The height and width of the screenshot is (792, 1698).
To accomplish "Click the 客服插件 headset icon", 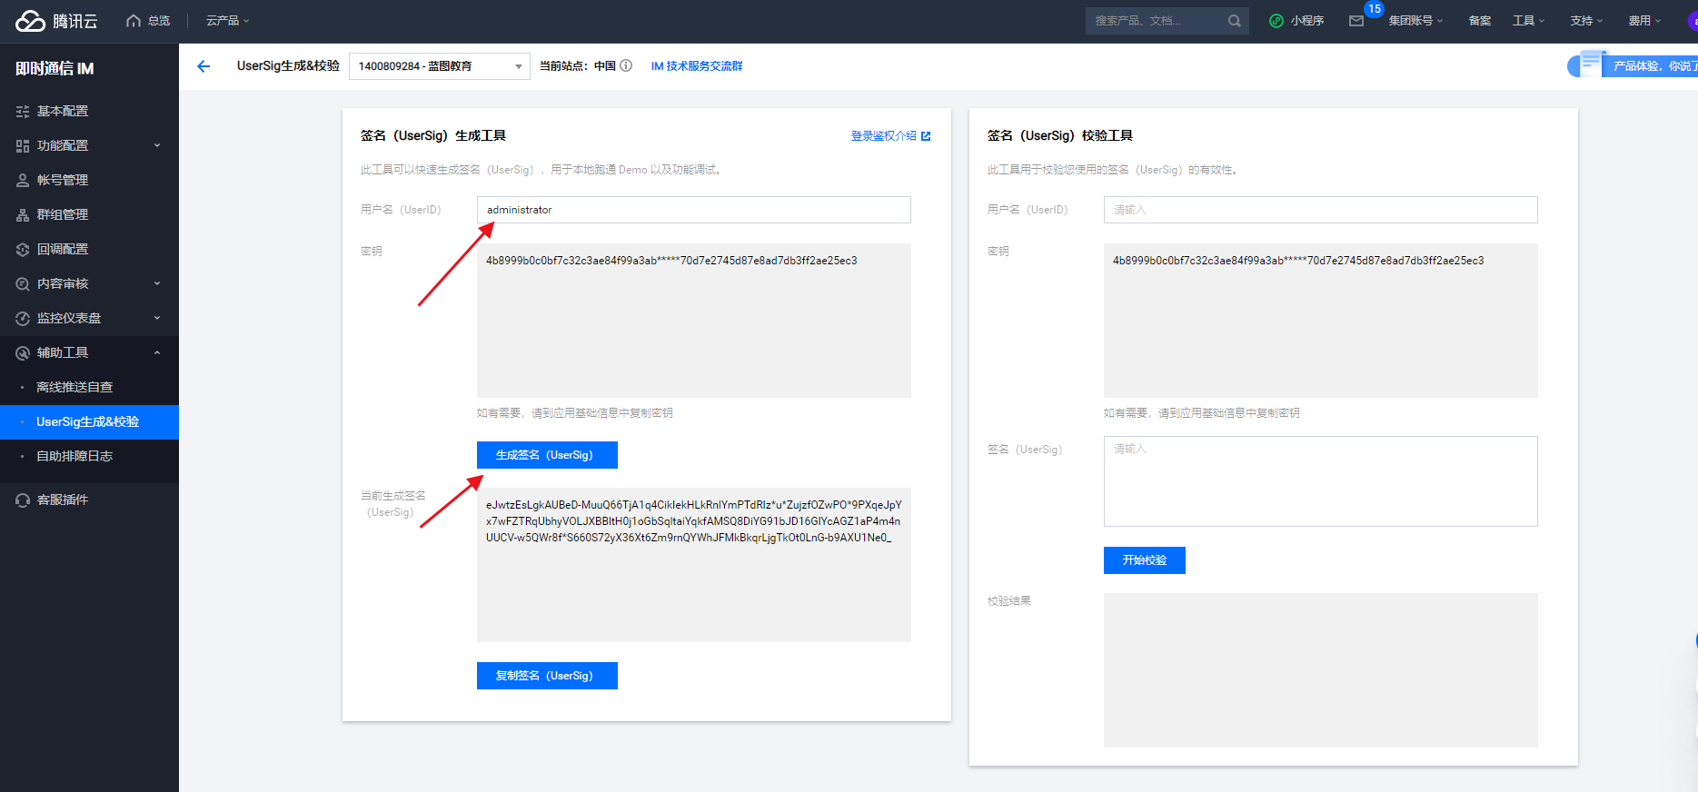I will point(23,500).
